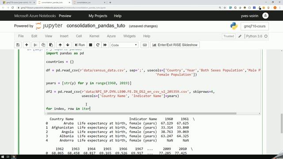Screen dimensions: 283x159
Task: Click the Task View taskbar icon
Action: point(8,157)
